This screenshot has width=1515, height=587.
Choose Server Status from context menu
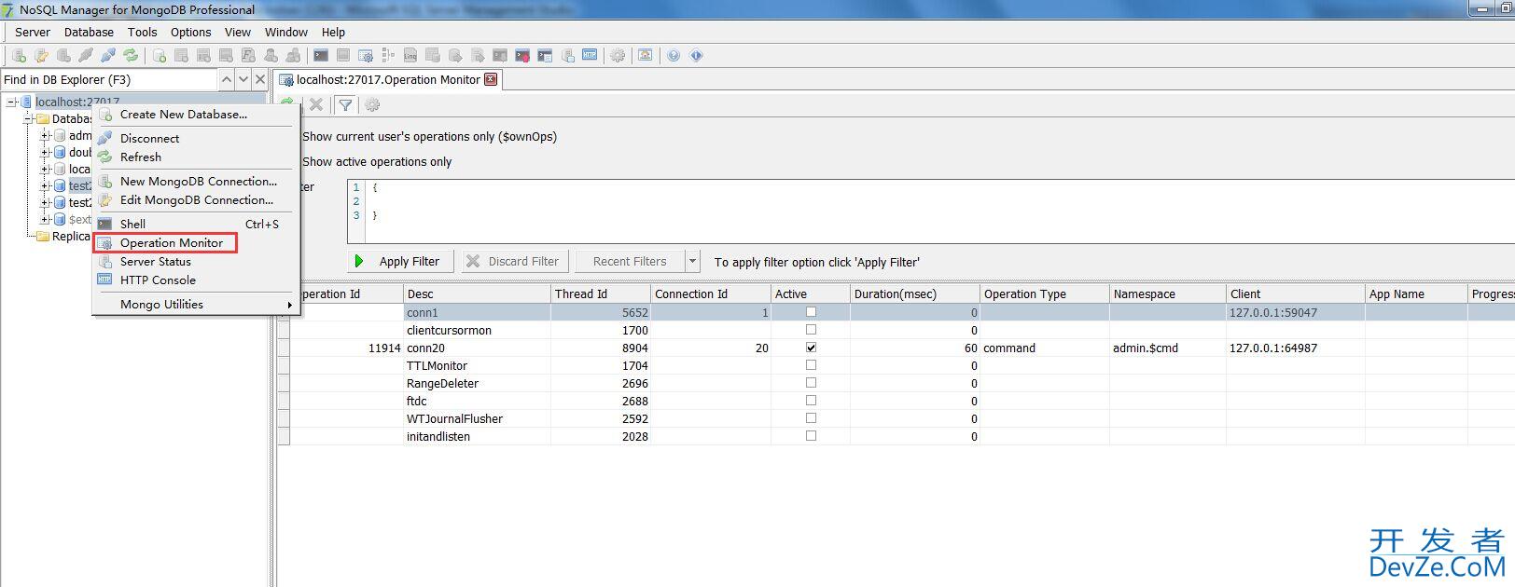point(196,261)
